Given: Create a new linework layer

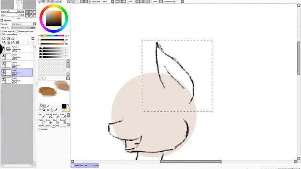Looking at the screenshot, I should [8, 38].
